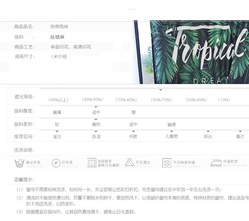Select the (60%-75%) shading level
This screenshot has width=249, height=221.
161,100
